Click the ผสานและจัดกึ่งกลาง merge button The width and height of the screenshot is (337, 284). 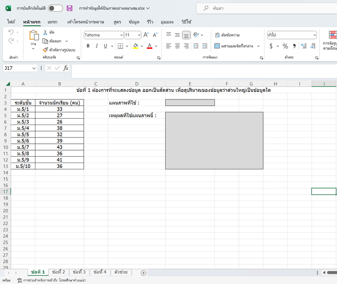(x=233, y=46)
